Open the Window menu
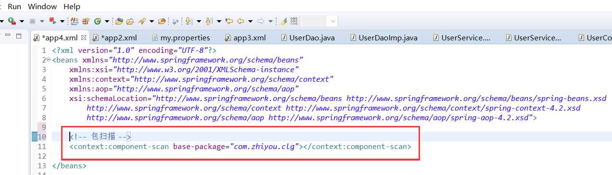Viewport: 612px width, 175px height. [x=42, y=7]
